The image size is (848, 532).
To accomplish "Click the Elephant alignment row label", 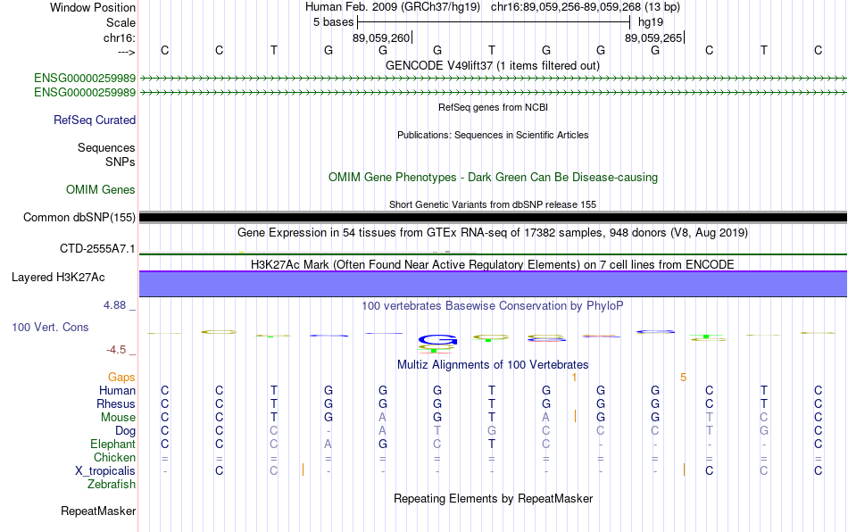I will [113, 444].
